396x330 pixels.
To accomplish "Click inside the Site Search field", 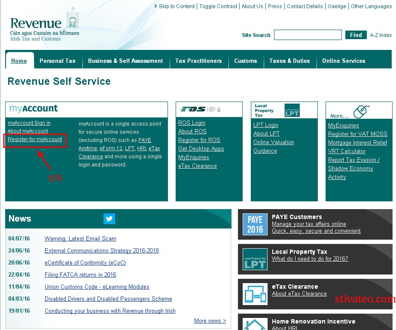I will coord(308,35).
